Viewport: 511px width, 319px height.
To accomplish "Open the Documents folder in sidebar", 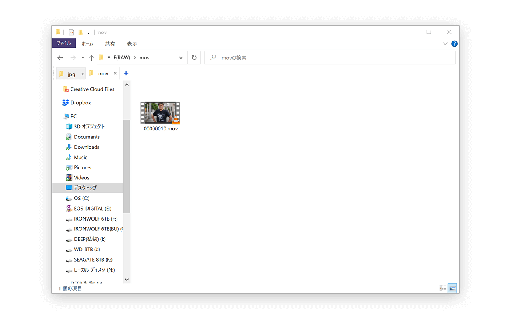I will click(x=87, y=137).
